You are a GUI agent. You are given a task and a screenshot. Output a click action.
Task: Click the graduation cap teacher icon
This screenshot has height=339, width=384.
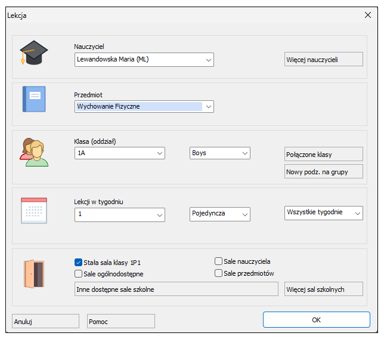(x=34, y=53)
